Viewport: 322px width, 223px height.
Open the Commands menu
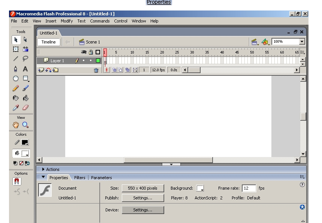(100, 21)
